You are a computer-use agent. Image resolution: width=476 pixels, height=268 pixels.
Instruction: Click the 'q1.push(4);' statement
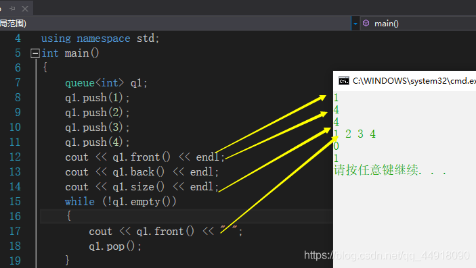pyautogui.click(x=98, y=142)
